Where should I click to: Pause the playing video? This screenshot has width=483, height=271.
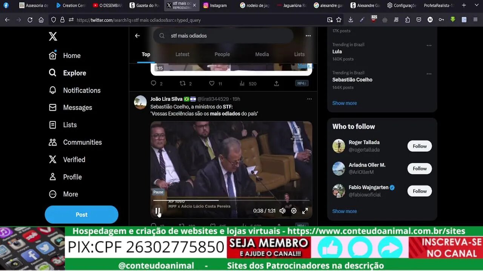pyautogui.click(x=158, y=211)
